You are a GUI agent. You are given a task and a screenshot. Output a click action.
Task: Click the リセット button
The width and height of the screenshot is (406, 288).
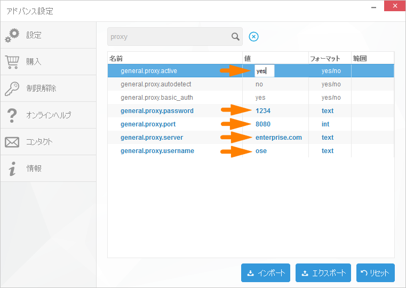coord(376,273)
